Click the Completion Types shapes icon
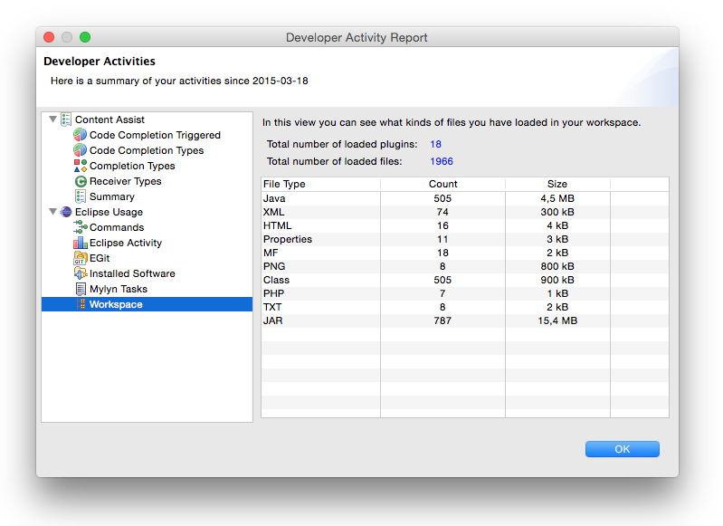The height and width of the screenshot is (526, 723). [x=81, y=166]
